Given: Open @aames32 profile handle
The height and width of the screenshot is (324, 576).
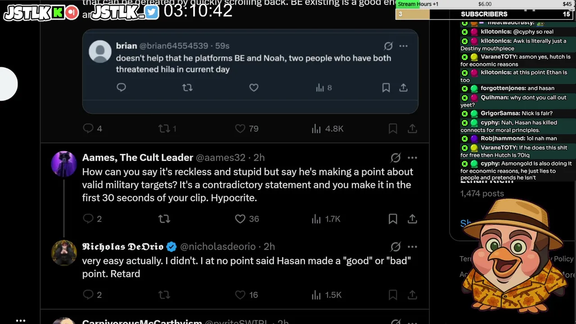Looking at the screenshot, I should point(220,157).
